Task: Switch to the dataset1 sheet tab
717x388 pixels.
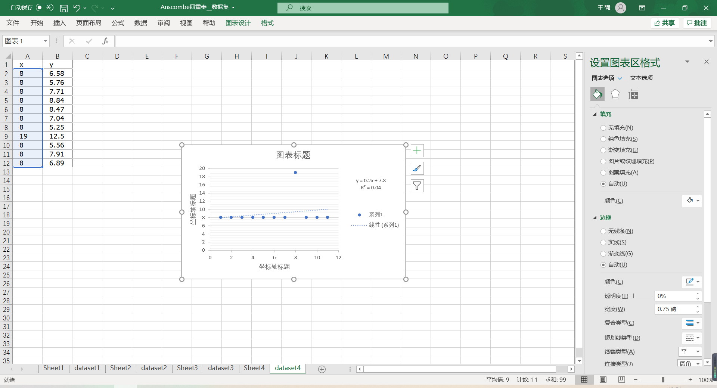Action: (x=87, y=368)
